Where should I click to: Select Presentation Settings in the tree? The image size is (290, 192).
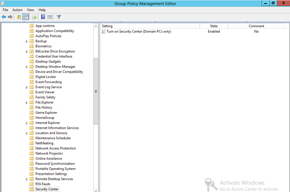pos(51,174)
